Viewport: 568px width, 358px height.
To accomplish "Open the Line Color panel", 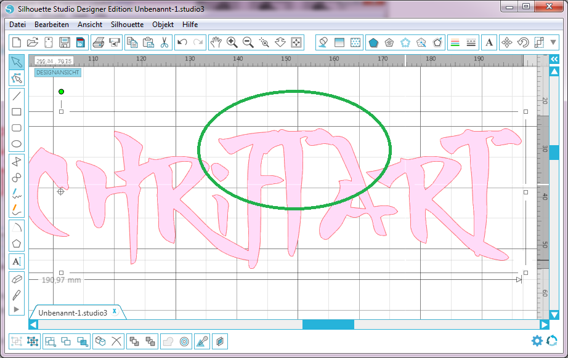I will (455, 42).
